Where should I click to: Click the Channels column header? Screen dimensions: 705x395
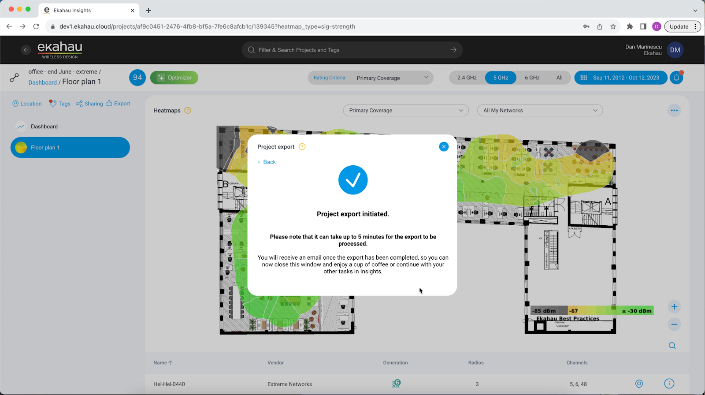click(577, 363)
